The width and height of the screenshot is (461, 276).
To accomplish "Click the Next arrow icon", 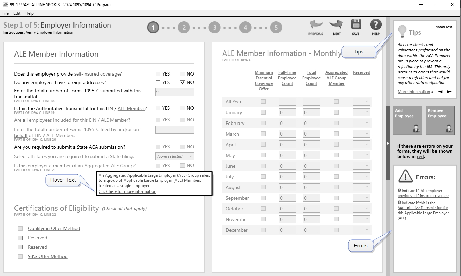I will pos(336,25).
